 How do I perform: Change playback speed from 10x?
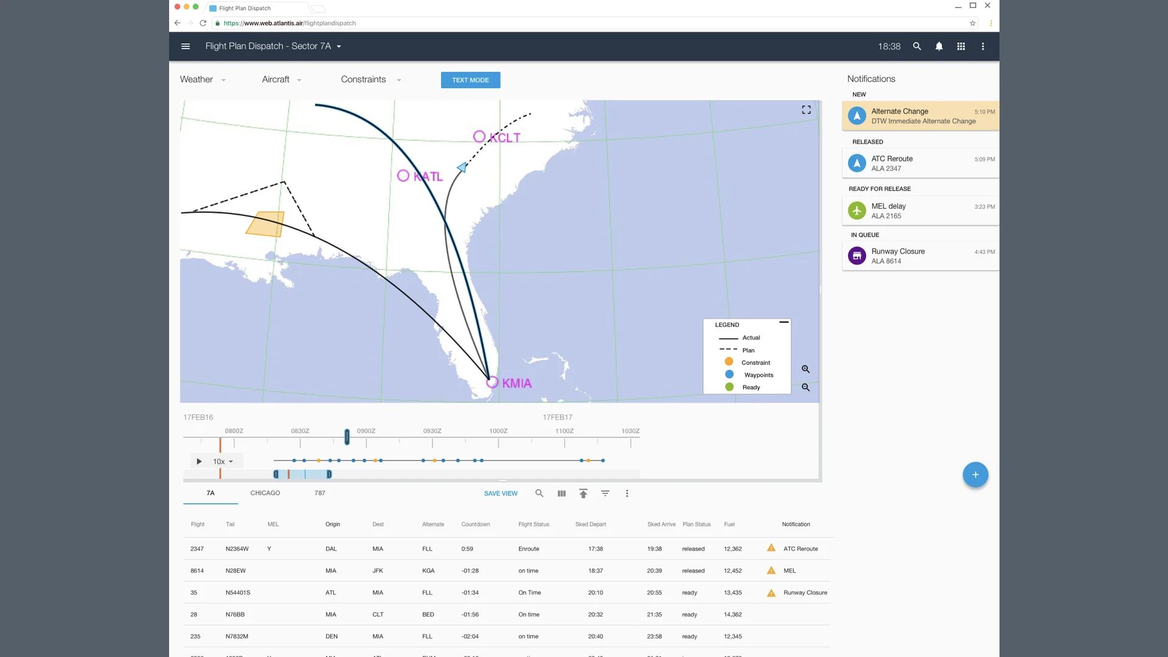[223, 461]
